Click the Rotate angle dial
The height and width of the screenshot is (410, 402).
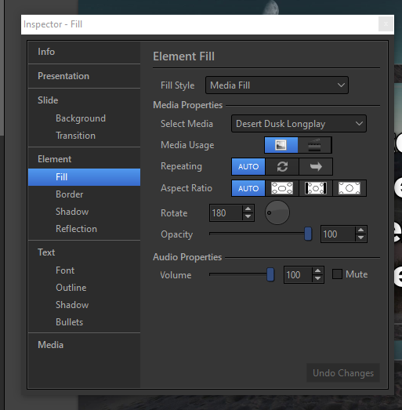(277, 212)
